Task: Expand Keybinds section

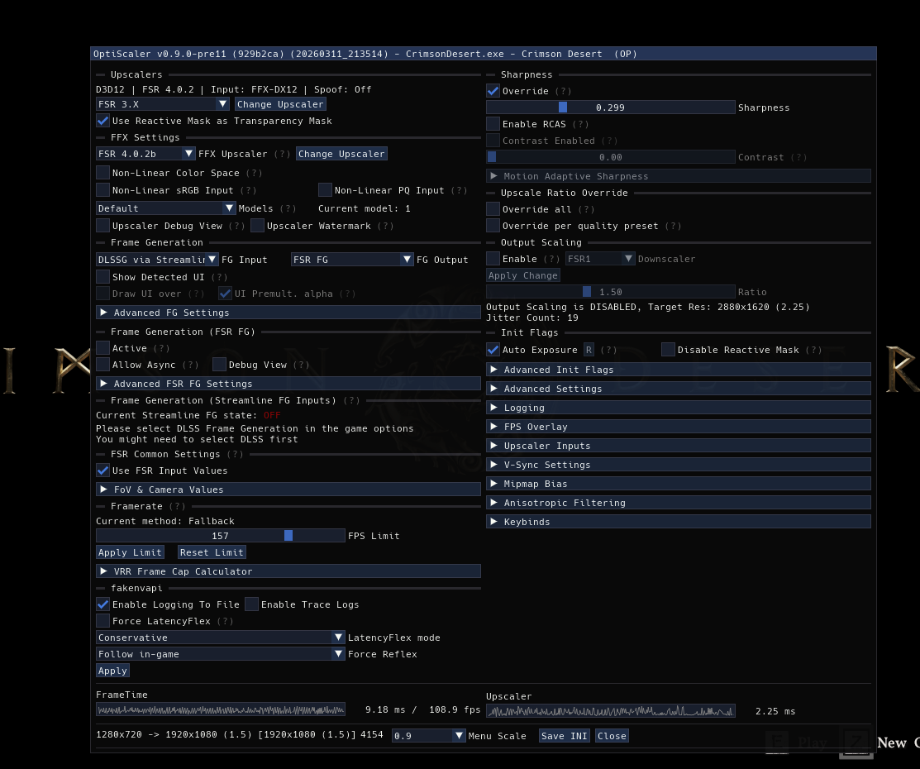Action: [679, 521]
